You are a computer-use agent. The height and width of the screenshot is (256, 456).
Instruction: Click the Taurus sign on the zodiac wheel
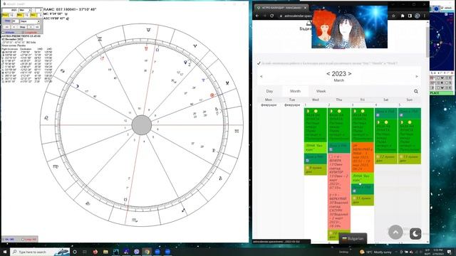tap(148, 30)
